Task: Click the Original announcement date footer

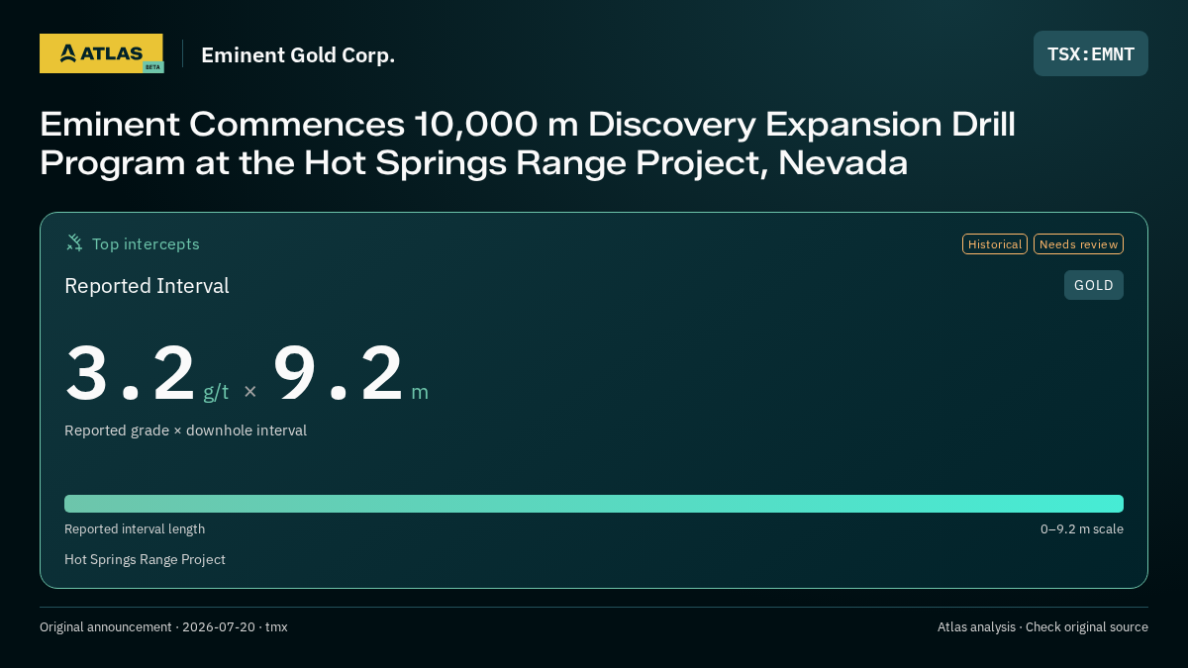Action: click(x=163, y=627)
